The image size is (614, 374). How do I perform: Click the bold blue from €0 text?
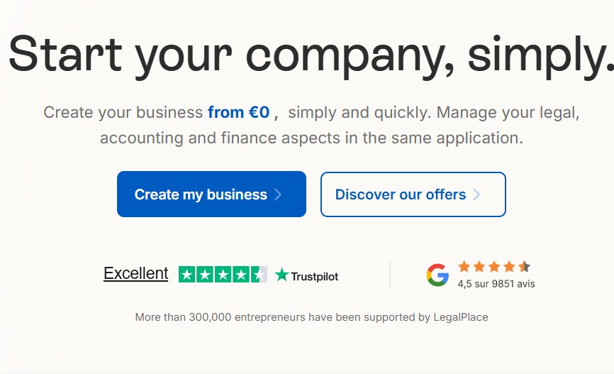pos(238,112)
